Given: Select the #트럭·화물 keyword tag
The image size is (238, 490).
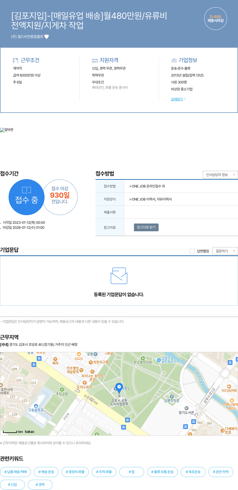Looking at the screenshot, I should 104,472.
